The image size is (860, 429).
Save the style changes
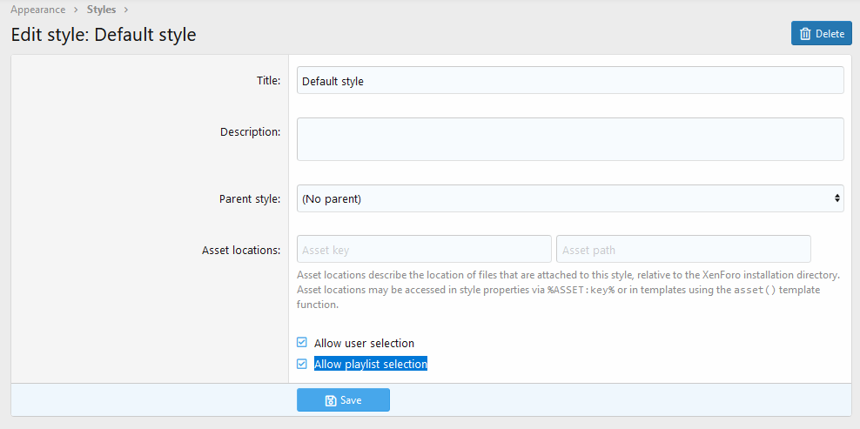(x=343, y=400)
